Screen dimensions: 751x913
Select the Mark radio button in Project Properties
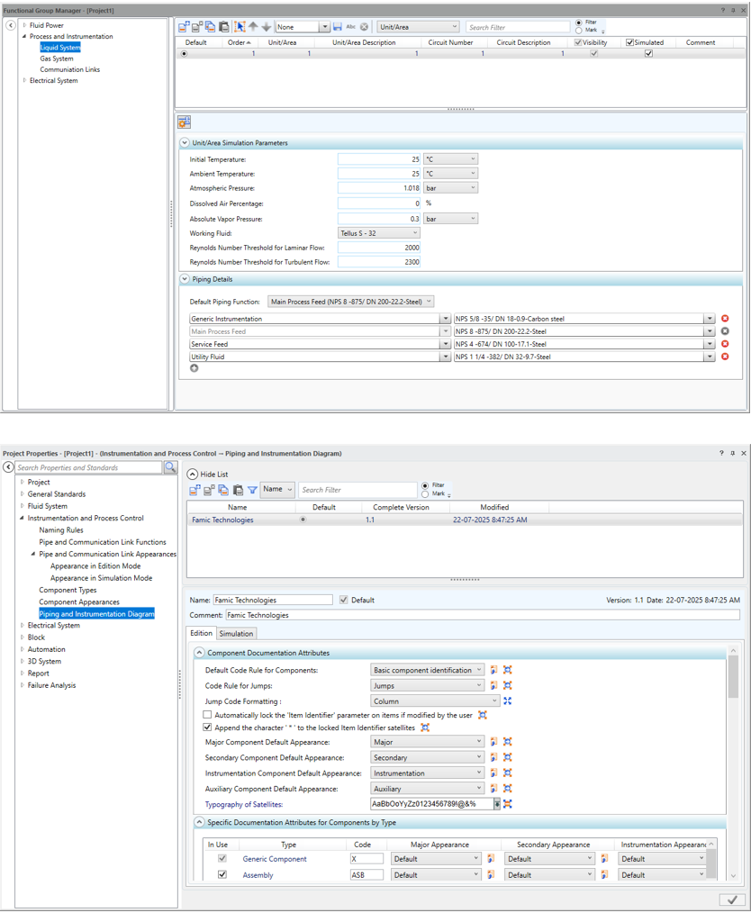(x=426, y=494)
